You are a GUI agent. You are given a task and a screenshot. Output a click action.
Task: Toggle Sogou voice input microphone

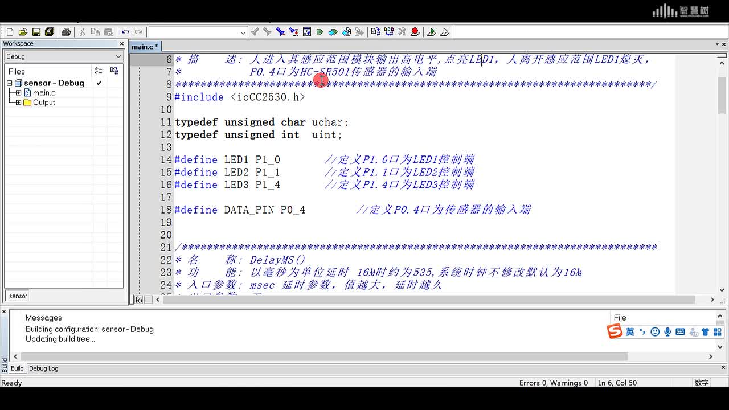click(667, 332)
